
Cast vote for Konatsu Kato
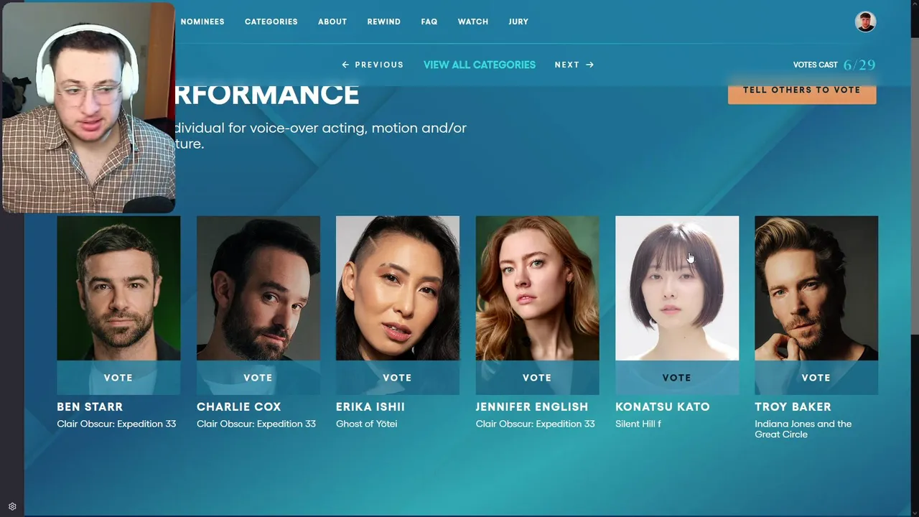(676, 378)
